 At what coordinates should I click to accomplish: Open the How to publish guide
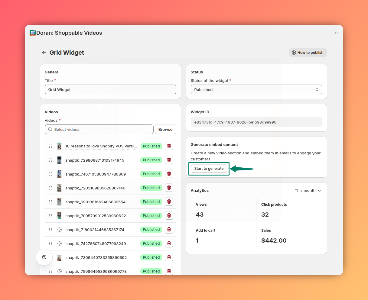308,53
